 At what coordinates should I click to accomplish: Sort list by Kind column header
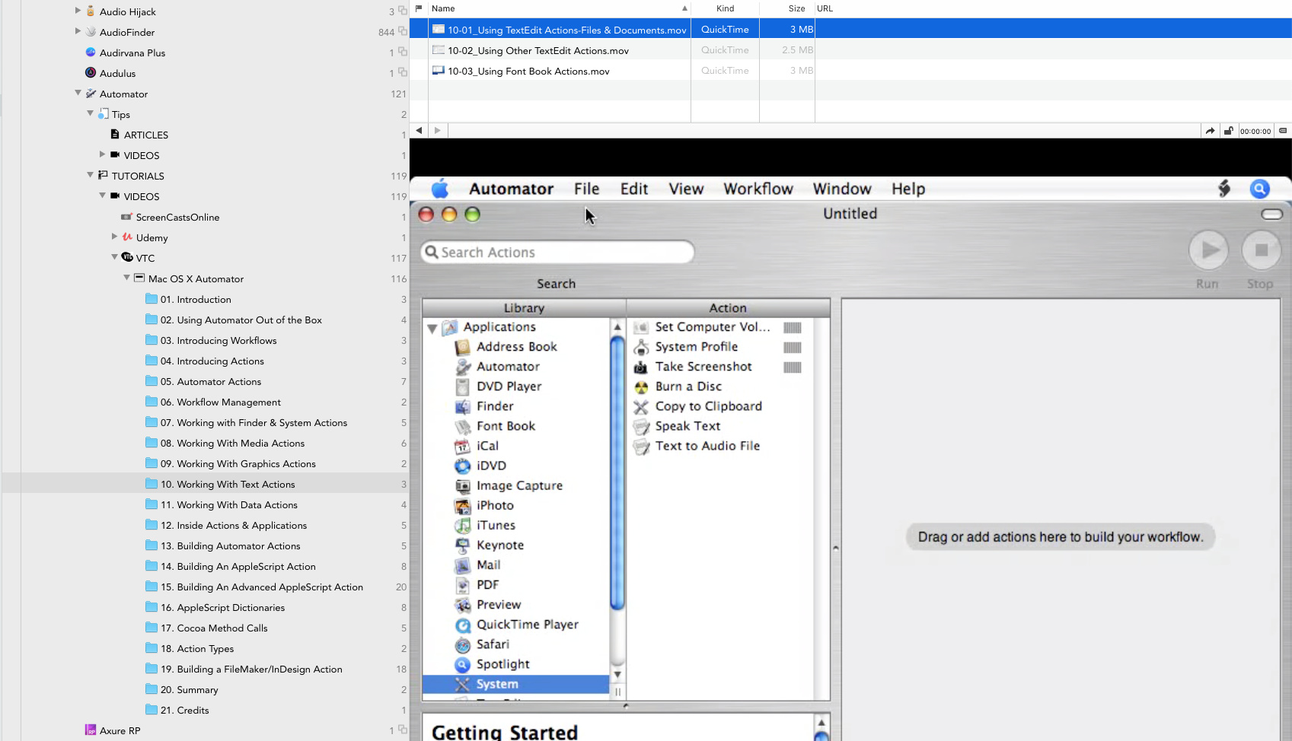[725, 8]
